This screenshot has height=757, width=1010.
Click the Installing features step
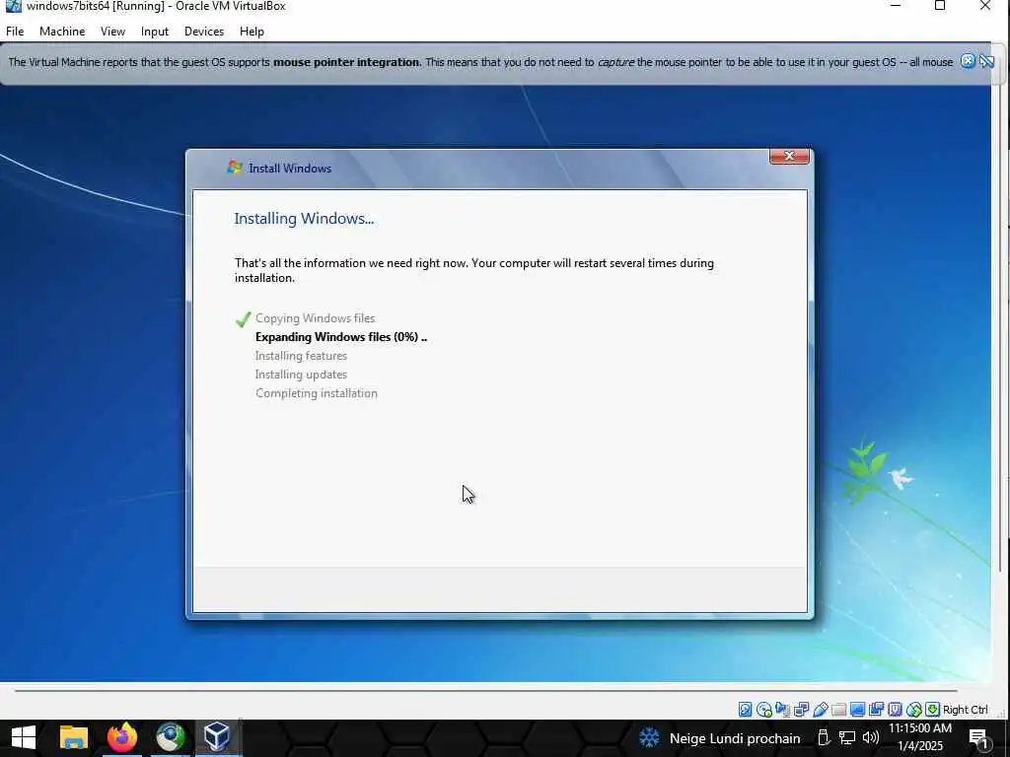[301, 355]
